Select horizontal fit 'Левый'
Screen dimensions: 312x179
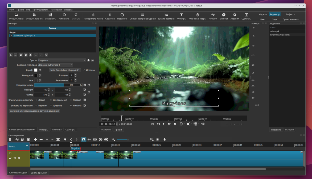[x=36, y=100]
